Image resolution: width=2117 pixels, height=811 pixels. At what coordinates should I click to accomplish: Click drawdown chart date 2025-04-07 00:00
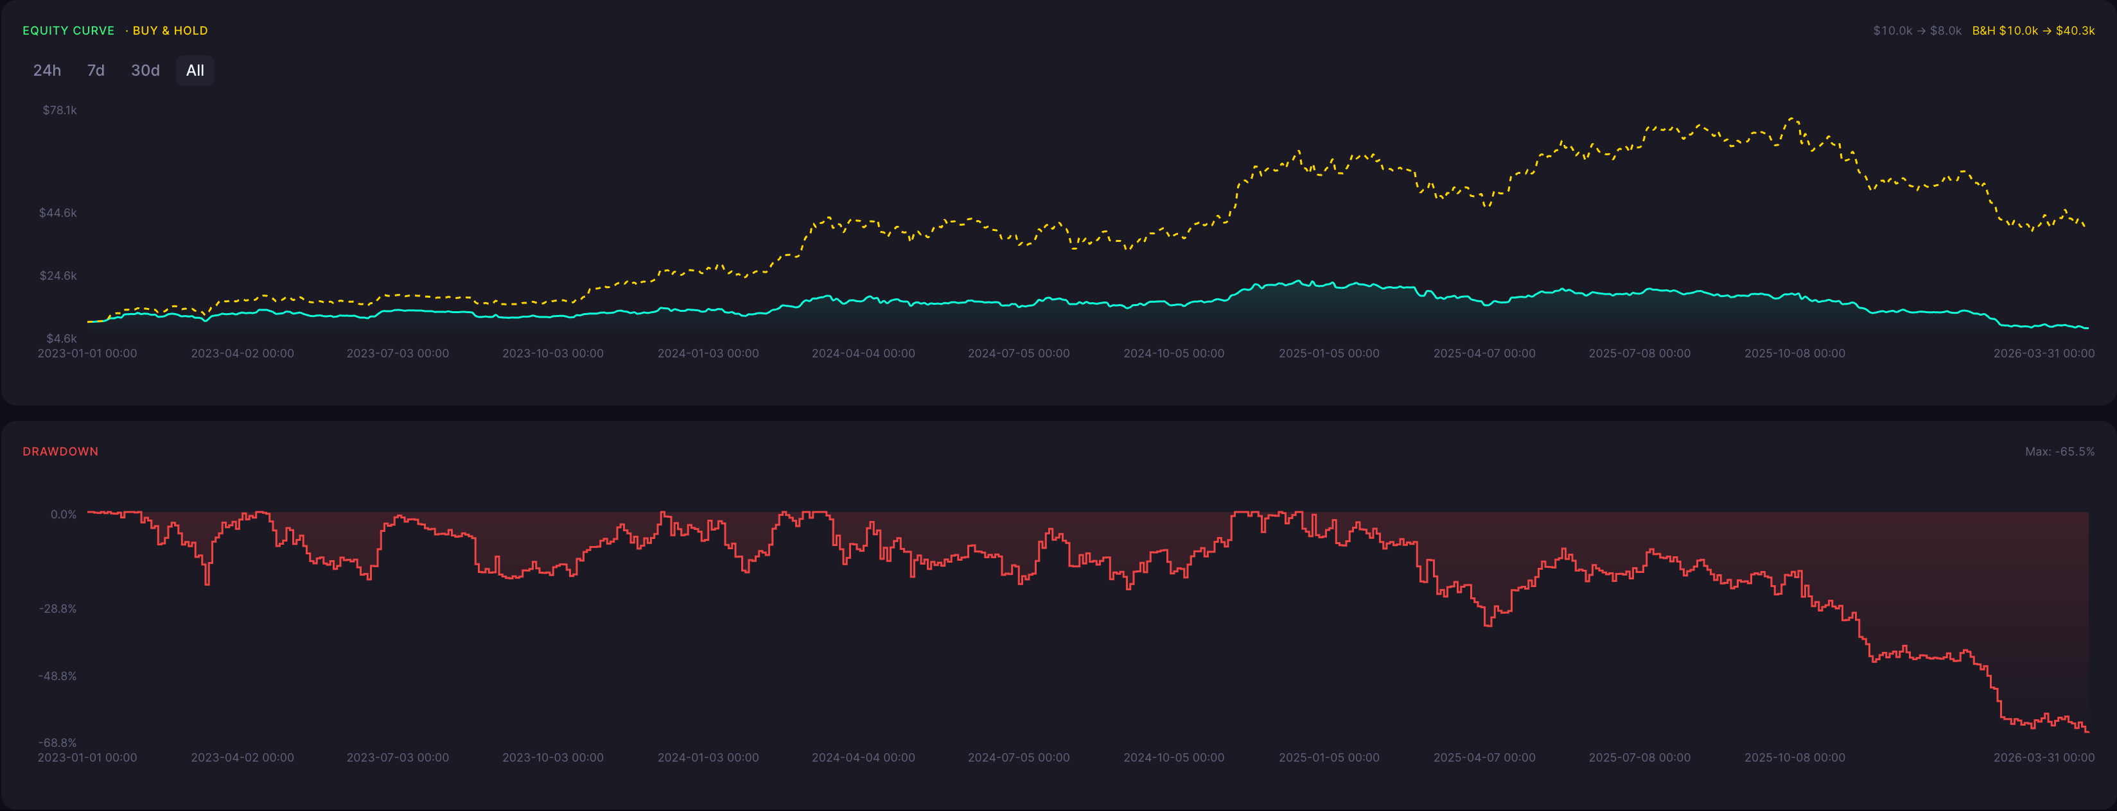[1485, 758]
